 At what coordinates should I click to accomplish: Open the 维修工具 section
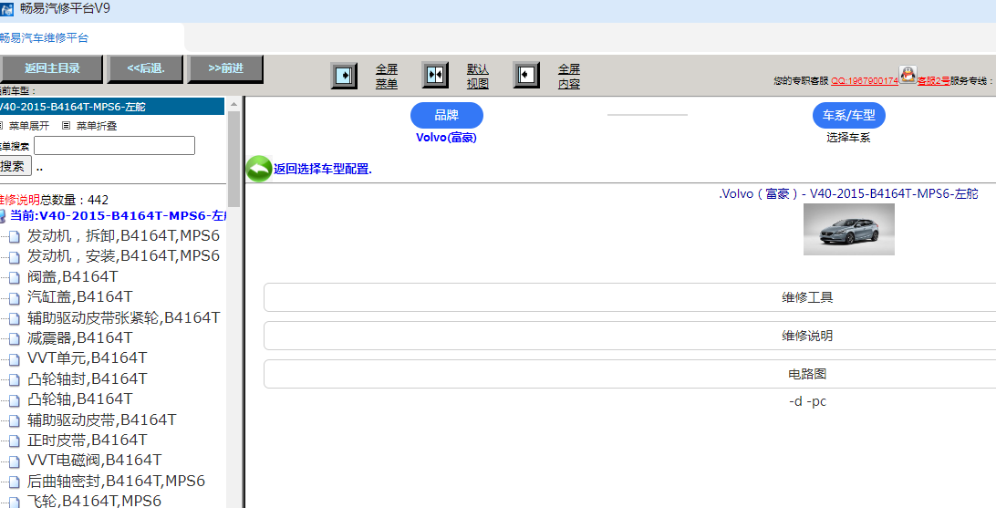pos(629,297)
